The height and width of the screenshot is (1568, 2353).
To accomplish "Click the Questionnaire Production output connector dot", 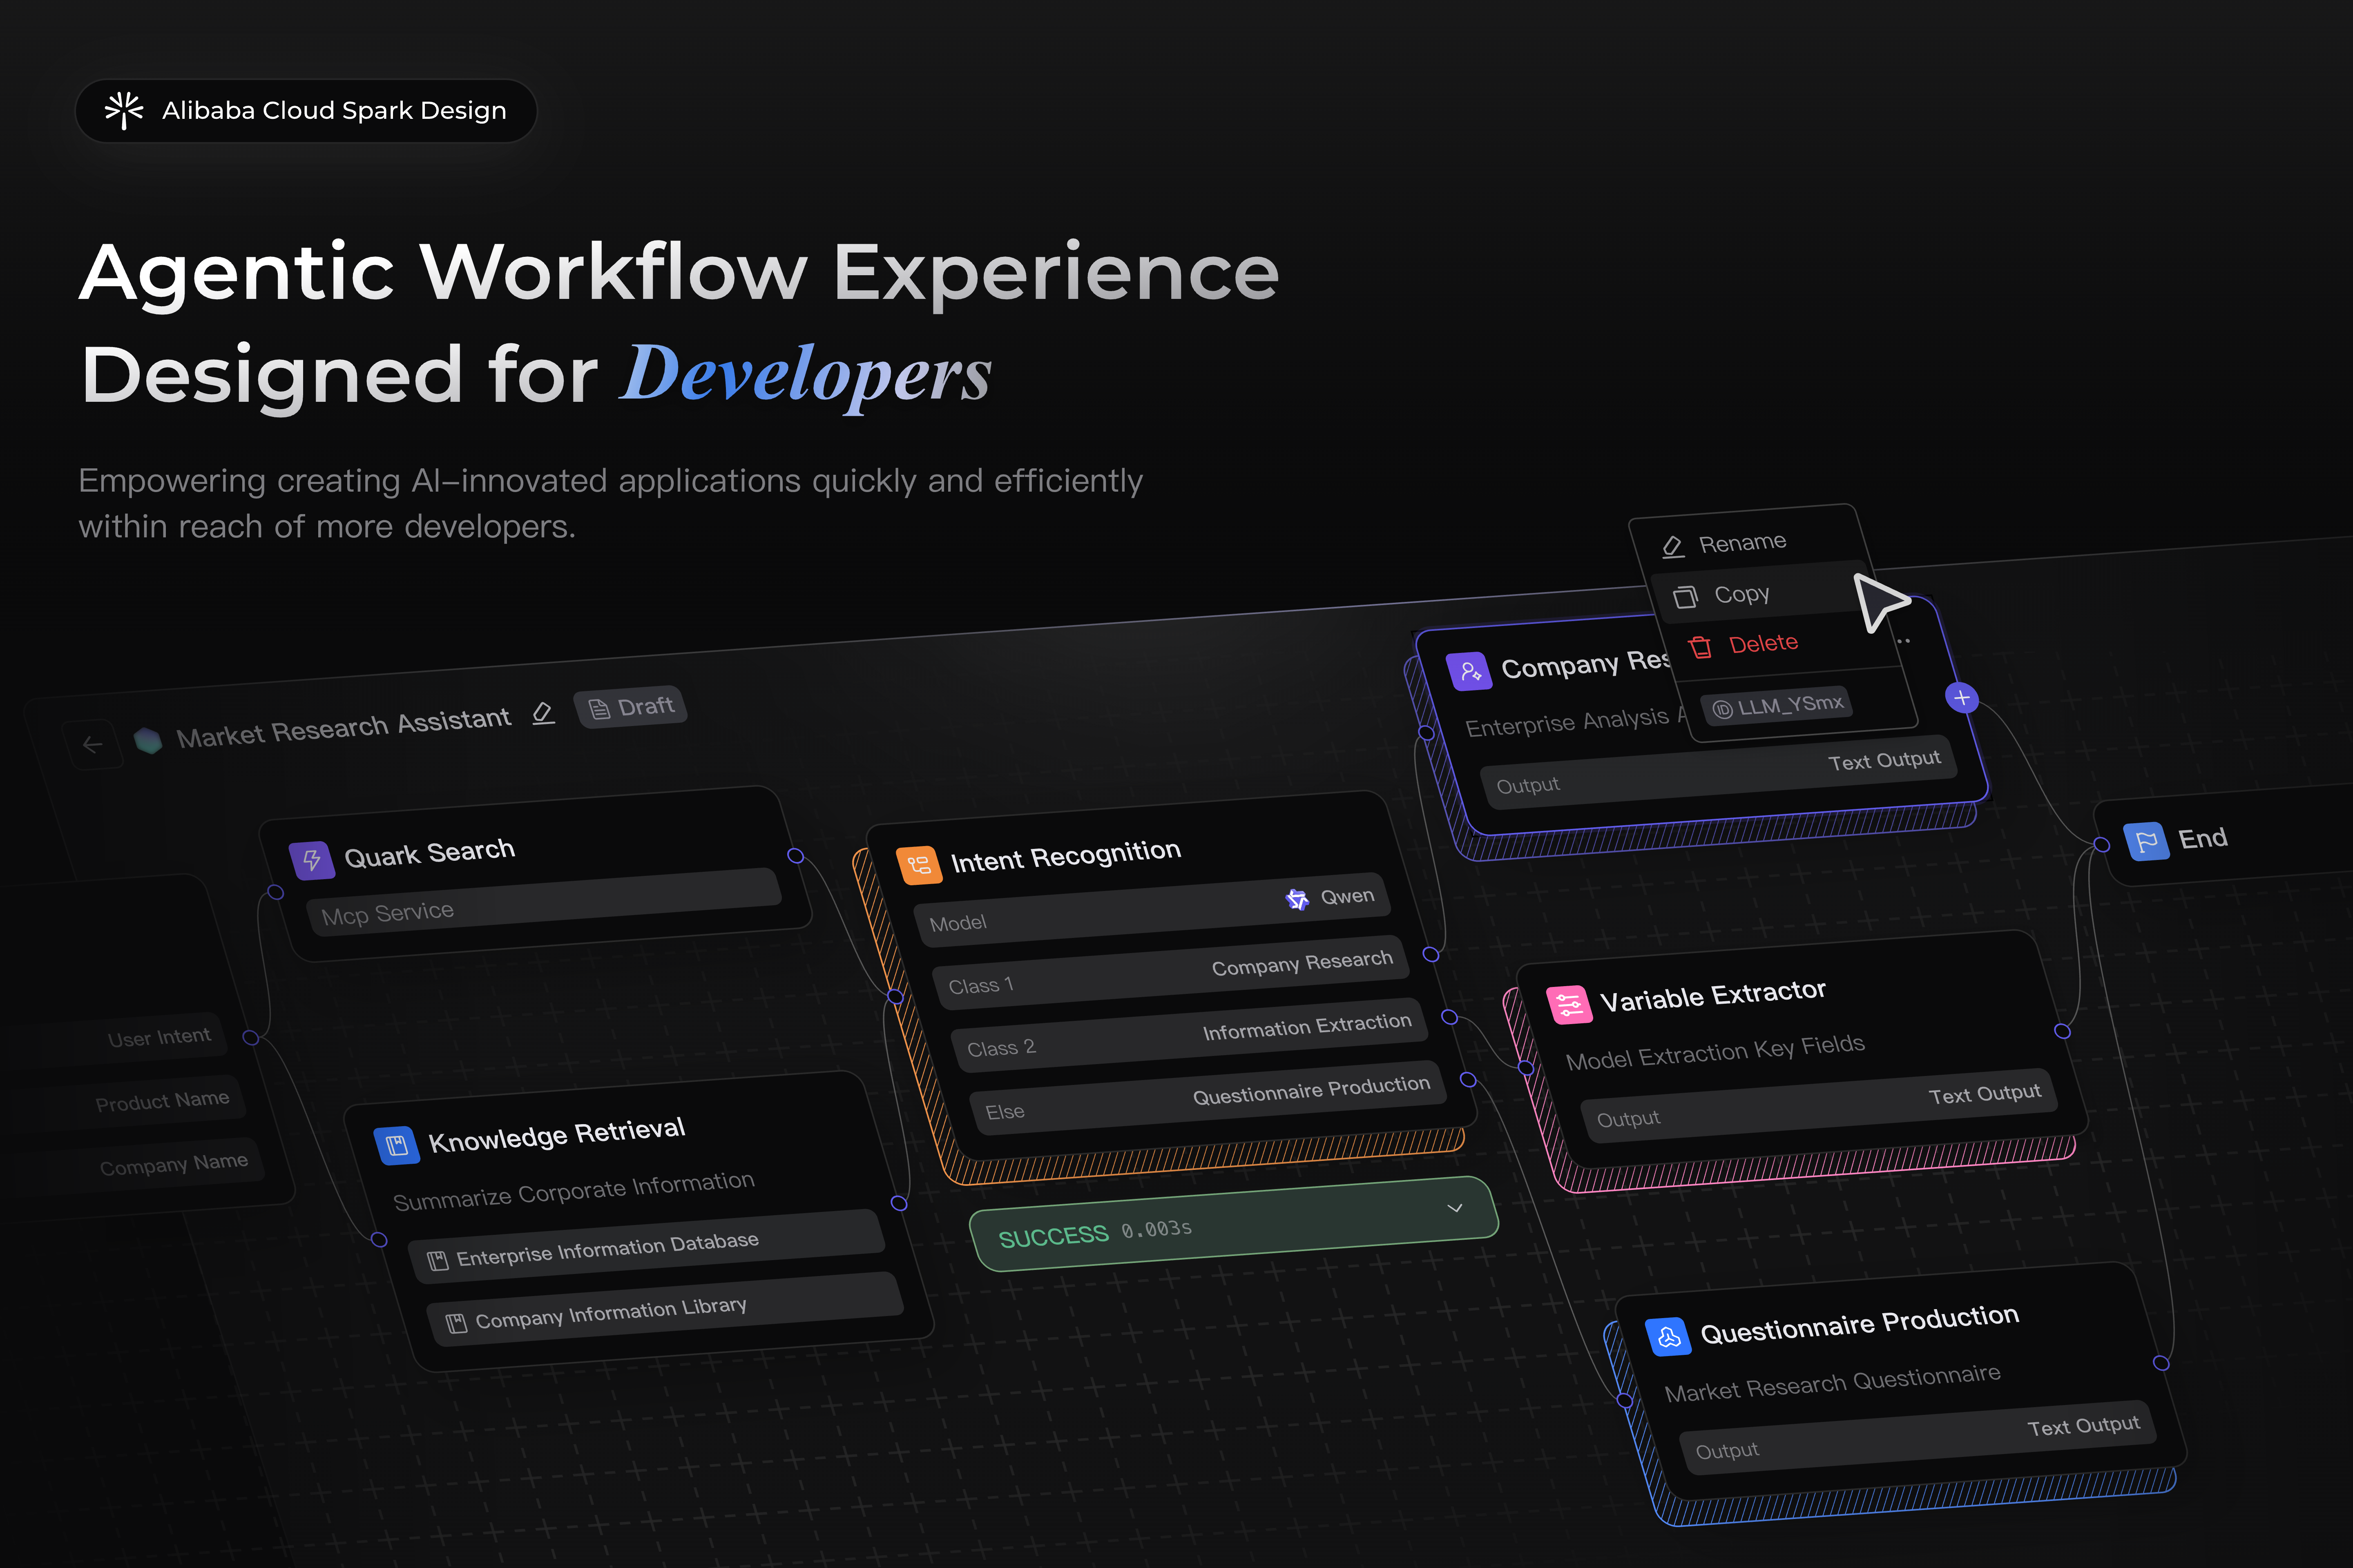I will [x=2161, y=1363].
